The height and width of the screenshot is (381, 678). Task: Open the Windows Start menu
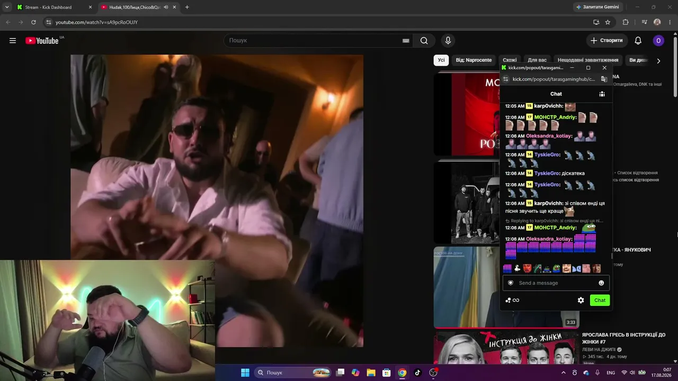click(245, 373)
